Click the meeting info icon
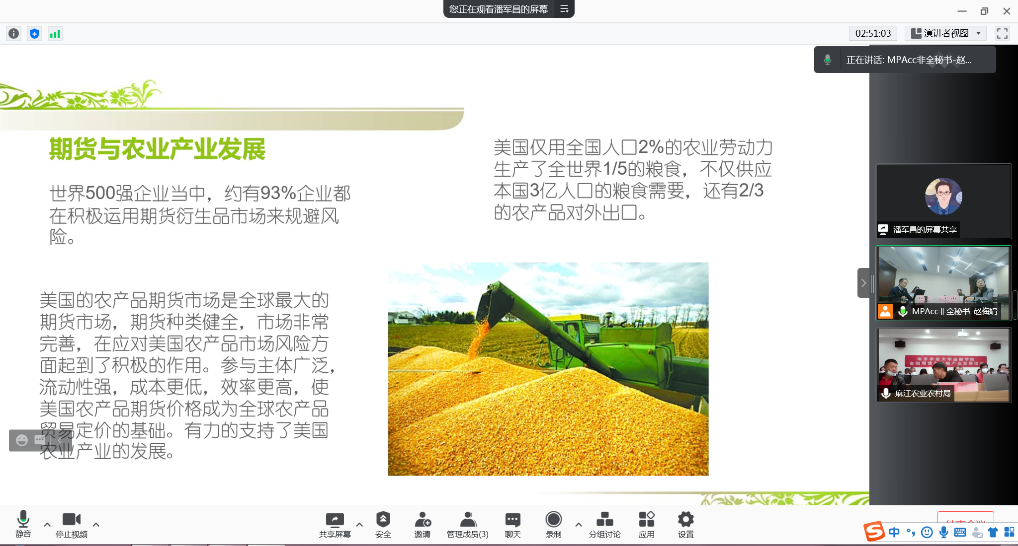Viewport: 1018px width, 546px height. (14, 33)
